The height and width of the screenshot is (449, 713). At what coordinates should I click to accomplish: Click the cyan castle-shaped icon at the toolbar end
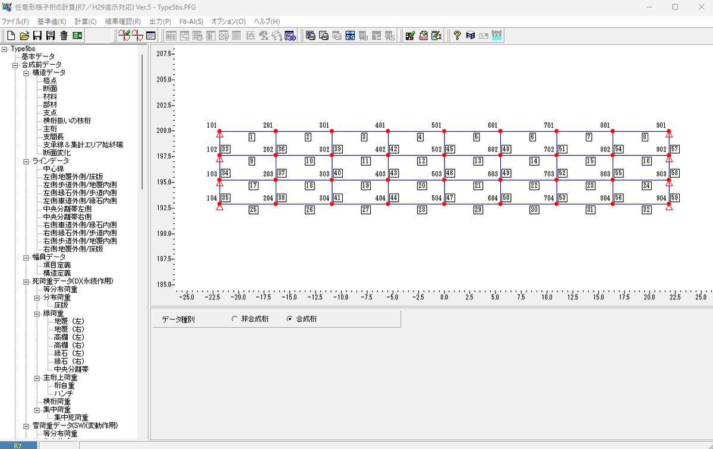coord(497,36)
